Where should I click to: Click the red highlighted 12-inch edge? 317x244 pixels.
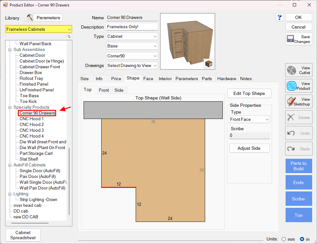(119, 188)
